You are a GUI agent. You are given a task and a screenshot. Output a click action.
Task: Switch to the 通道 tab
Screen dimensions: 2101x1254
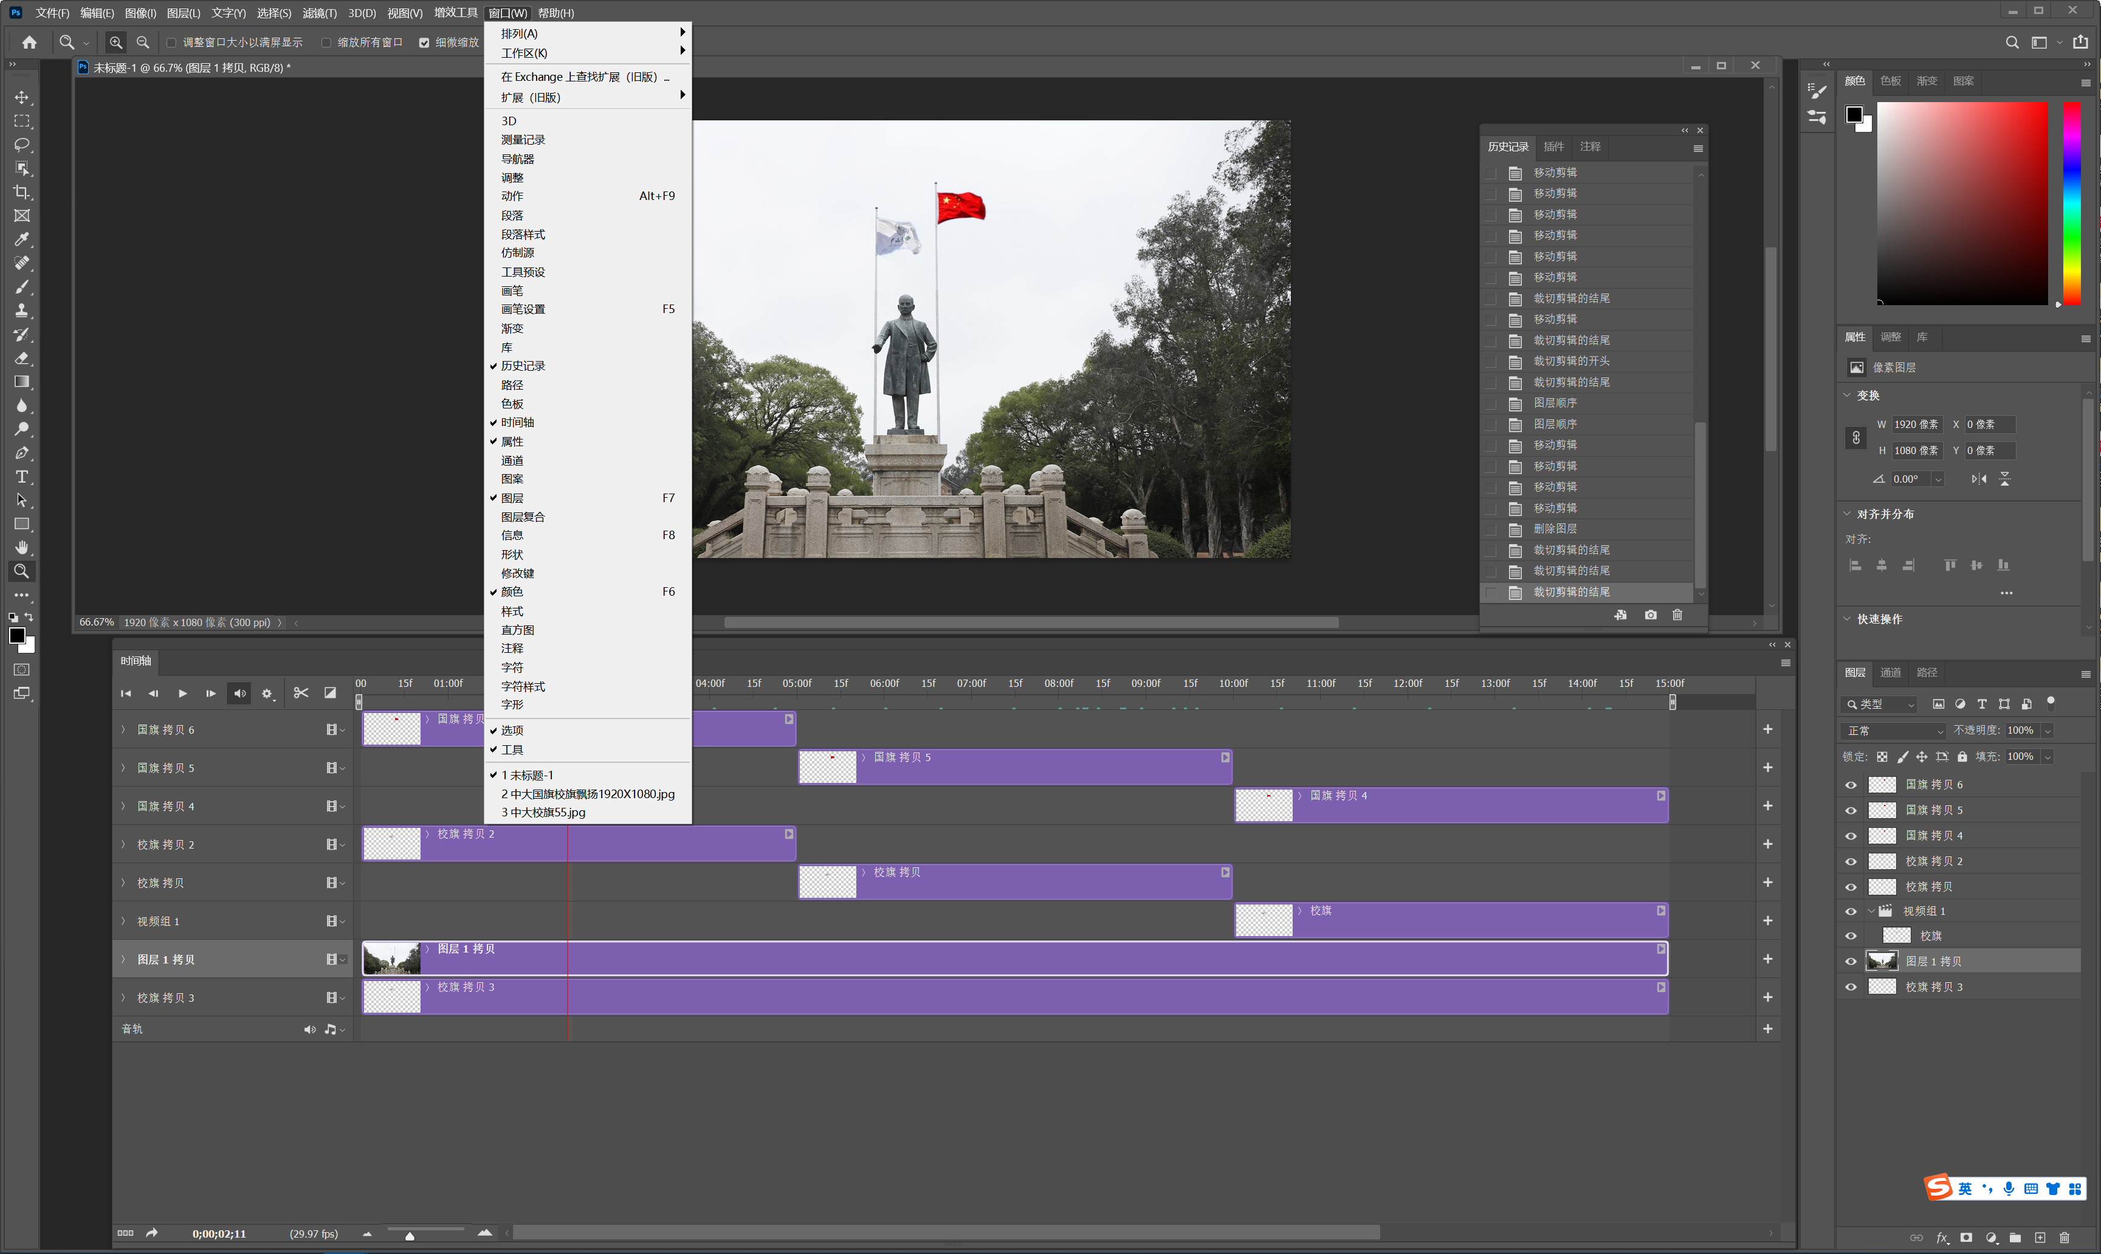1890,673
